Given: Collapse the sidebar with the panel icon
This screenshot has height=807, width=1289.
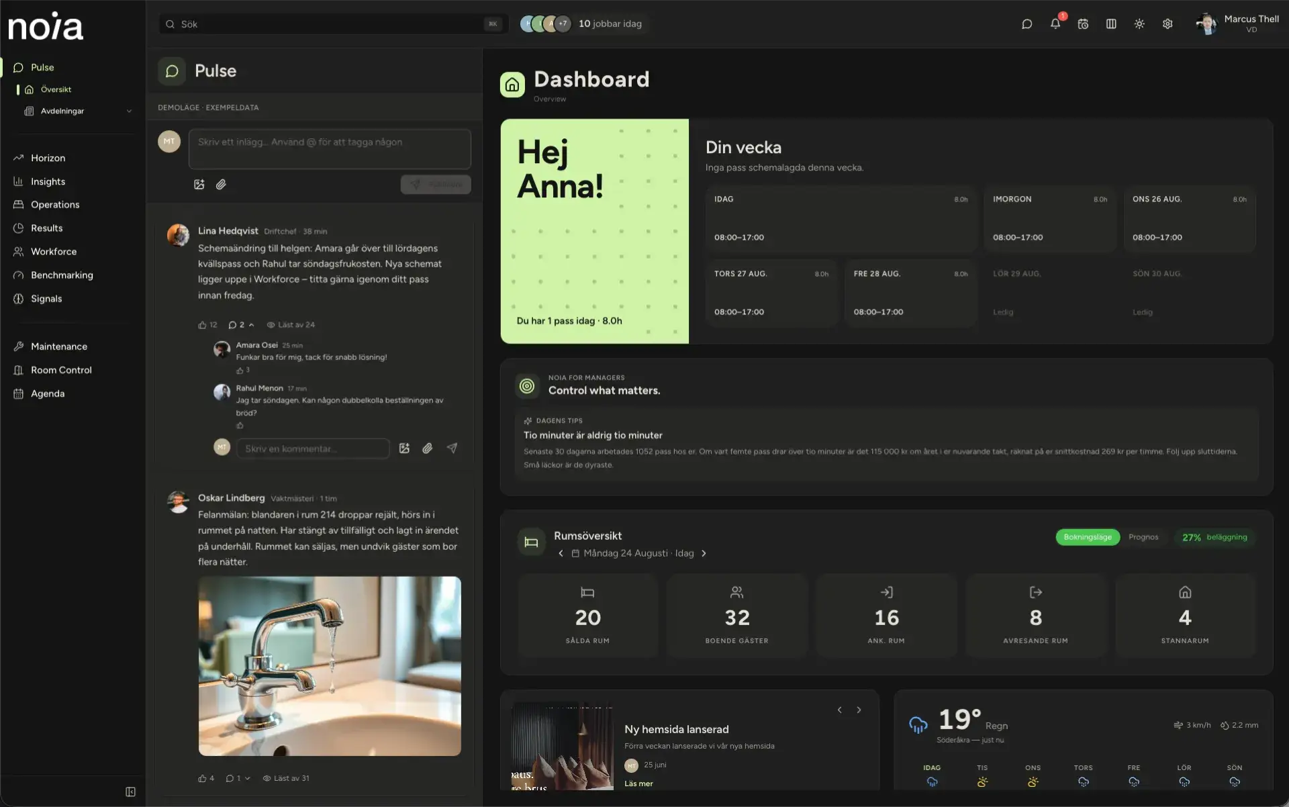Looking at the screenshot, I should tap(130, 792).
